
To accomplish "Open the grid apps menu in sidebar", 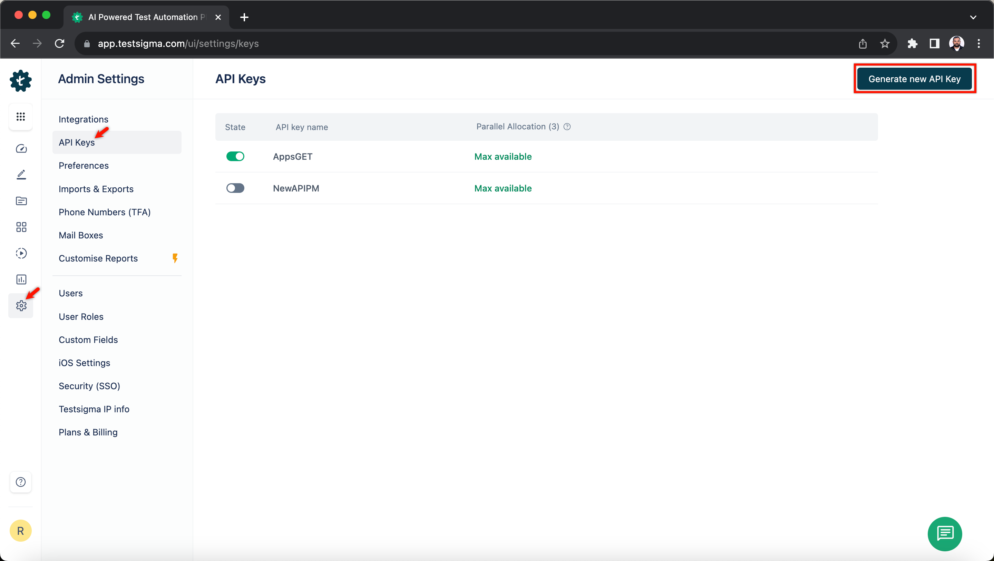I will pos(21,117).
